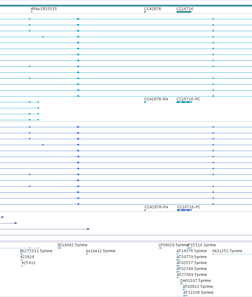
Task: Click the AT14376.5prime EST glyph
Action: (177, 254)
